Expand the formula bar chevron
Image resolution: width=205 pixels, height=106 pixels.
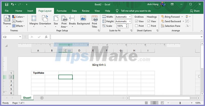click(x=201, y=37)
